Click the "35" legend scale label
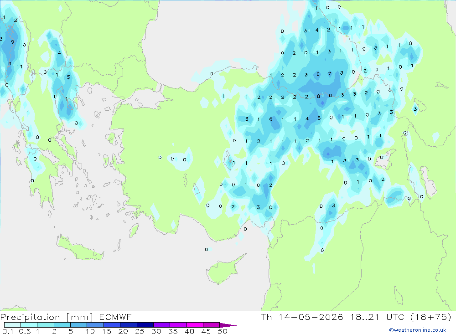Image resolution: width=456 pixels, height=334 pixels. (x=173, y=331)
